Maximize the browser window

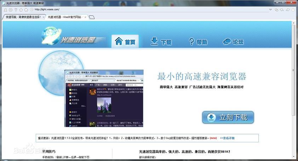pos(283,2)
